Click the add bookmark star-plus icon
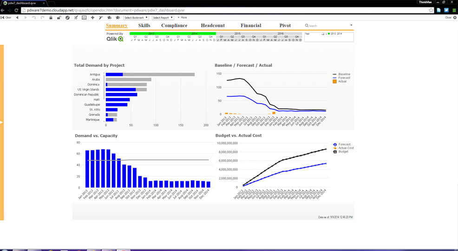 click(x=110, y=18)
